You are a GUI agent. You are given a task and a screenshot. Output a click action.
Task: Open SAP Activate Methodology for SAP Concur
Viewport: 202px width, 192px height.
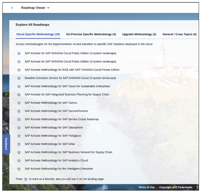(51, 103)
